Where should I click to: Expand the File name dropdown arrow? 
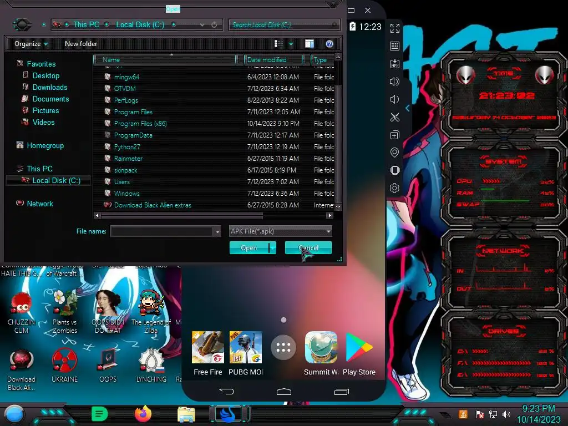pos(217,231)
